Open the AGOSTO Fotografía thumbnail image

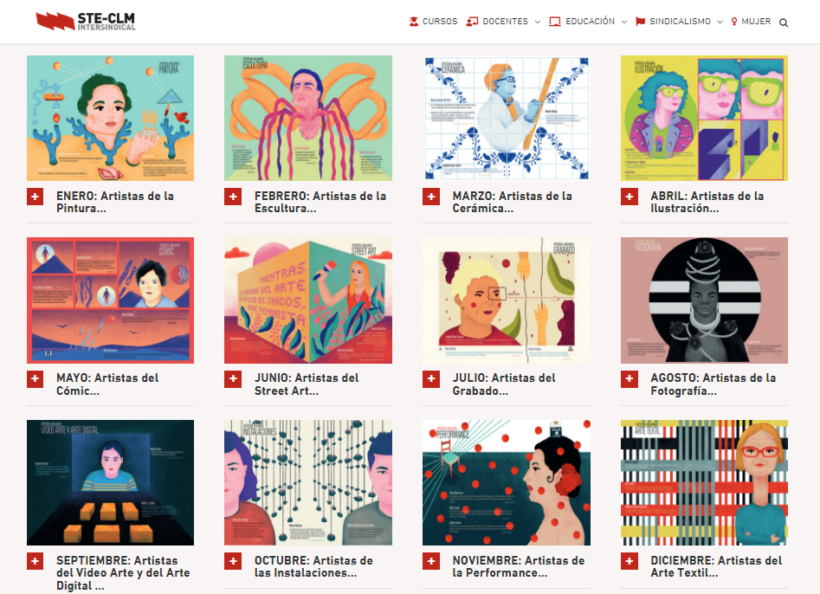pos(704,300)
